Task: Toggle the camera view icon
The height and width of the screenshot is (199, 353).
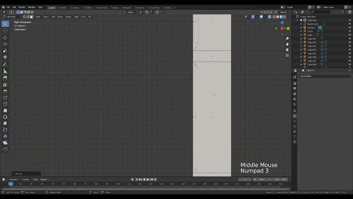Action: coord(287,50)
